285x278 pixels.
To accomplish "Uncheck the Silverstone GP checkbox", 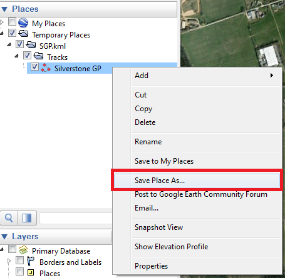I will 34,67.
